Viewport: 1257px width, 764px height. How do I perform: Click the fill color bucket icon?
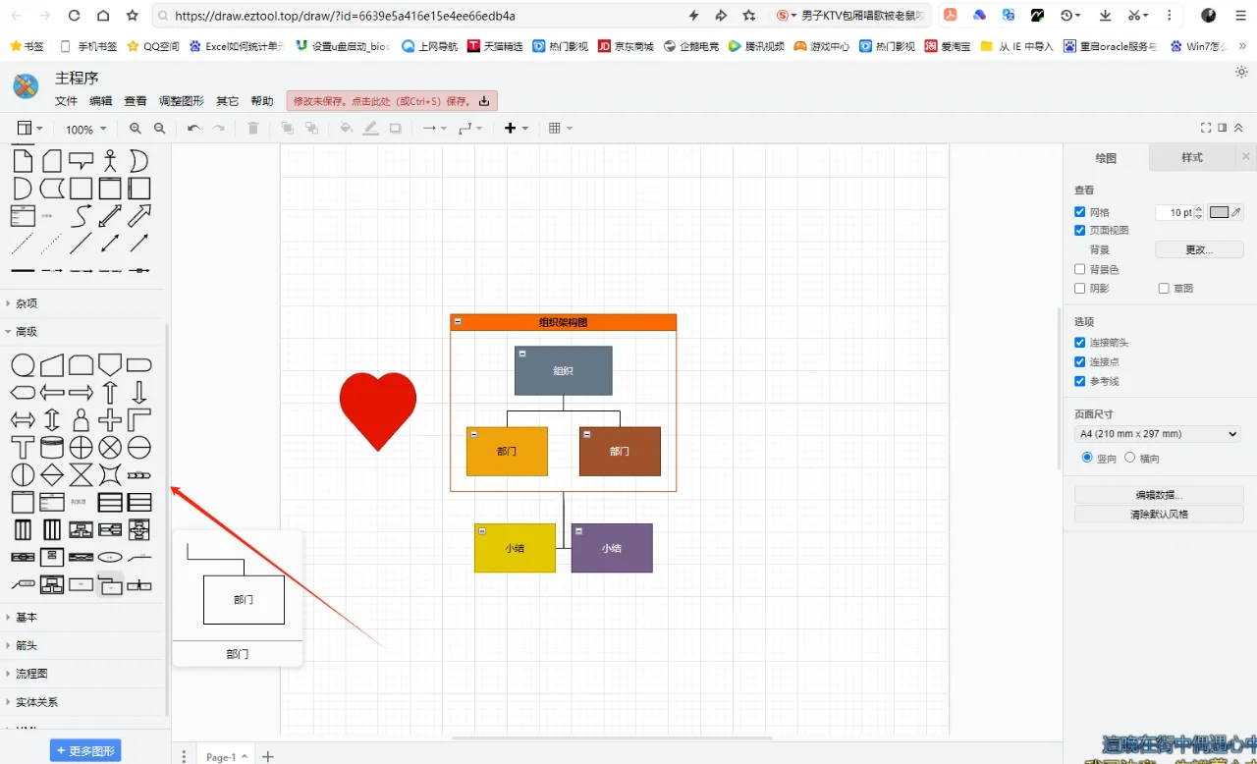[346, 129]
